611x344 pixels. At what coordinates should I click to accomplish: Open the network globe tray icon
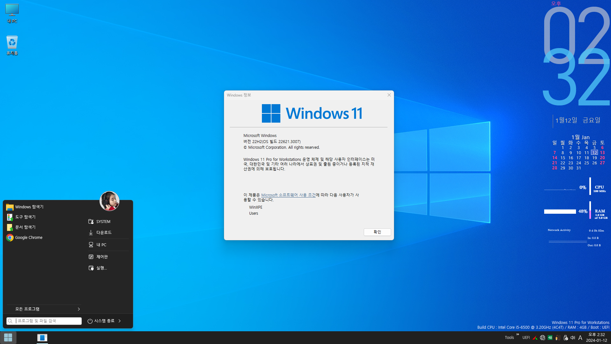tap(543, 338)
